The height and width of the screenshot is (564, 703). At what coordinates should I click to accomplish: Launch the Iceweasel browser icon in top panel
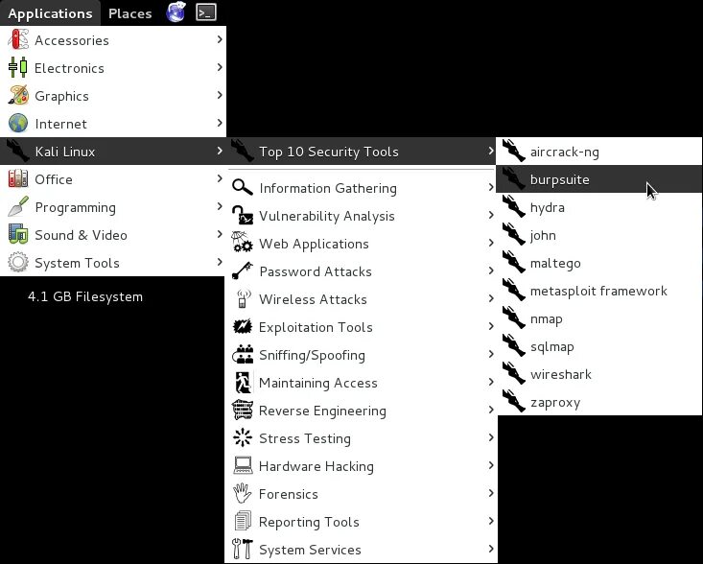point(176,12)
